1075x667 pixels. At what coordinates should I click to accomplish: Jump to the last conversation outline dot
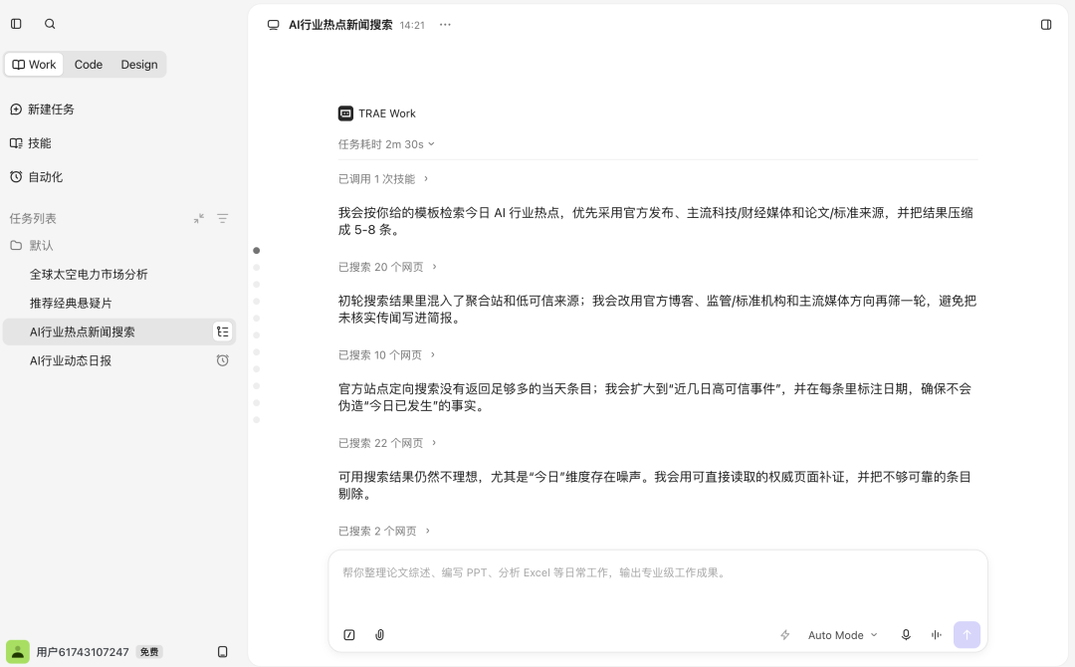tap(257, 420)
